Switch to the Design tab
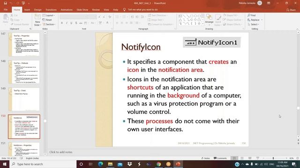 click(37, 10)
